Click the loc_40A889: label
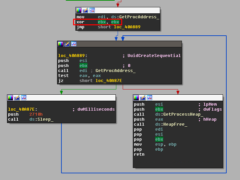The image size is (240, 180). tap(73, 55)
